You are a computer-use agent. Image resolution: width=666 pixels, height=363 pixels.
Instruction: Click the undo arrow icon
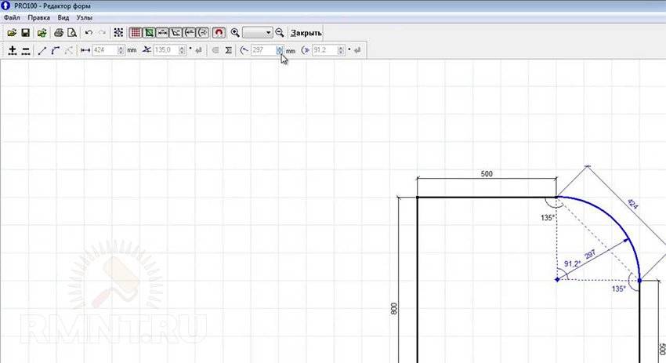coord(89,33)
